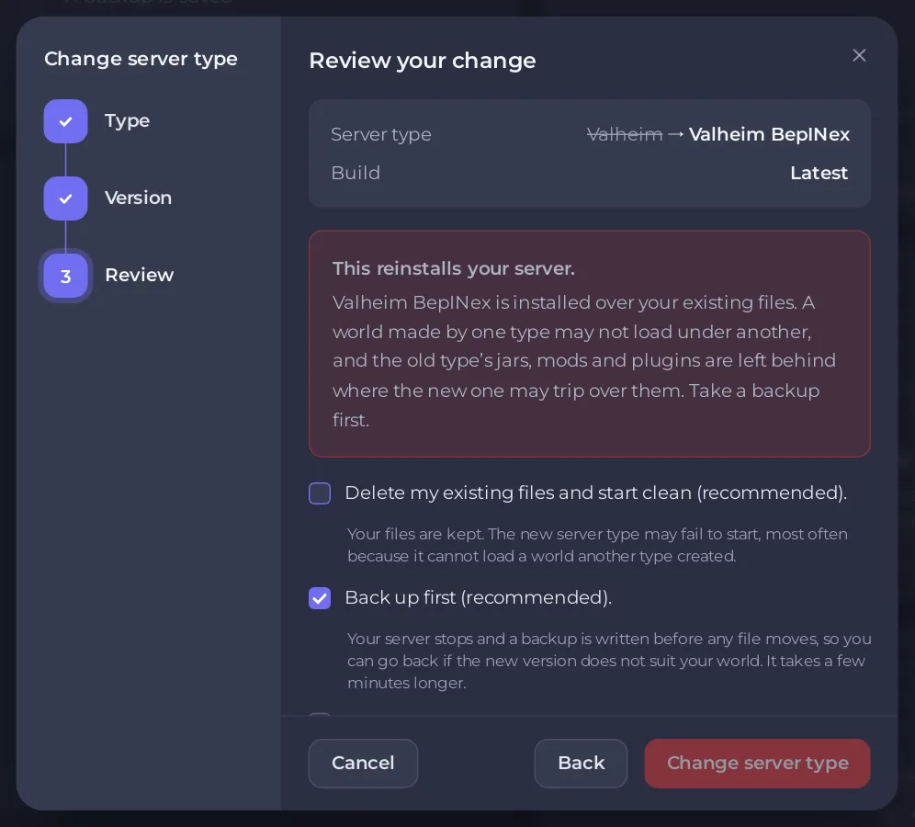This screenshot has height=827, width=915.
Task: Click the 'Version' step label
Action: click(139, 198)
